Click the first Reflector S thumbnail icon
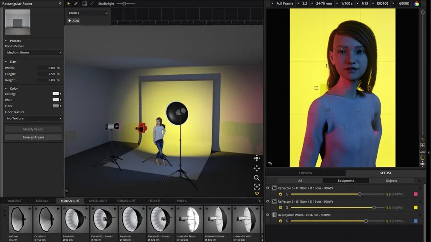Screen dimensions: 431x242 (x=274, y=188)
